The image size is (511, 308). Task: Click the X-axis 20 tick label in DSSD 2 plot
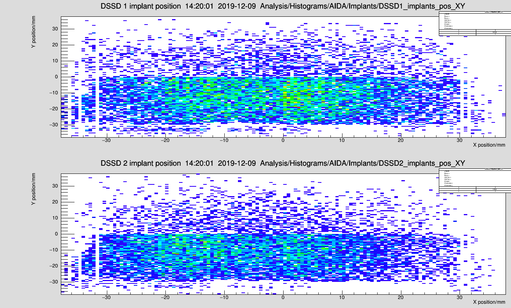(401, 297)
